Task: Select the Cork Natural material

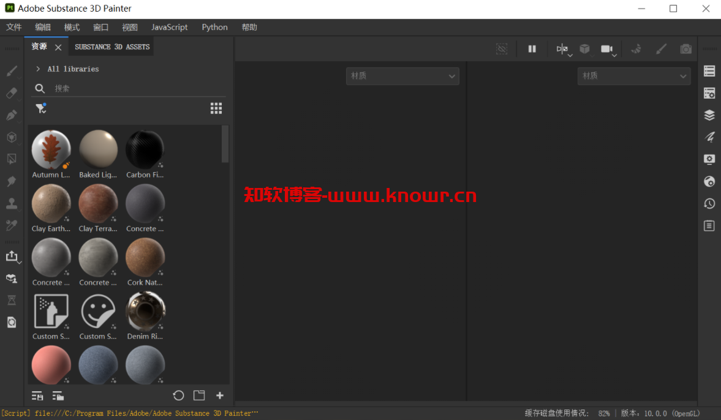Action: click(145, 257)
